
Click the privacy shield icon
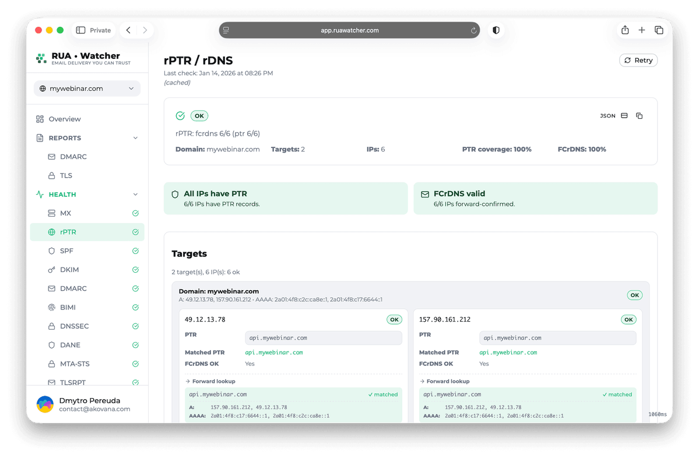tap(496, 30)
